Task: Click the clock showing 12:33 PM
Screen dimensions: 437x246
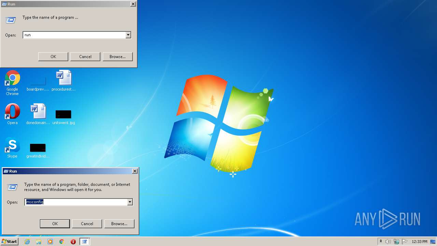Action: point(420,242)
